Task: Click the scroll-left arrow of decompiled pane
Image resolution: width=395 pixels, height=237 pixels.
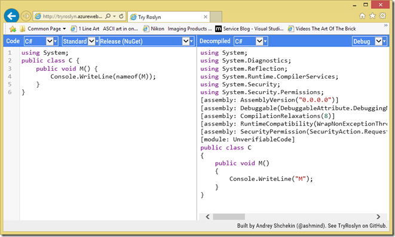Action: [x=207, y=217]
